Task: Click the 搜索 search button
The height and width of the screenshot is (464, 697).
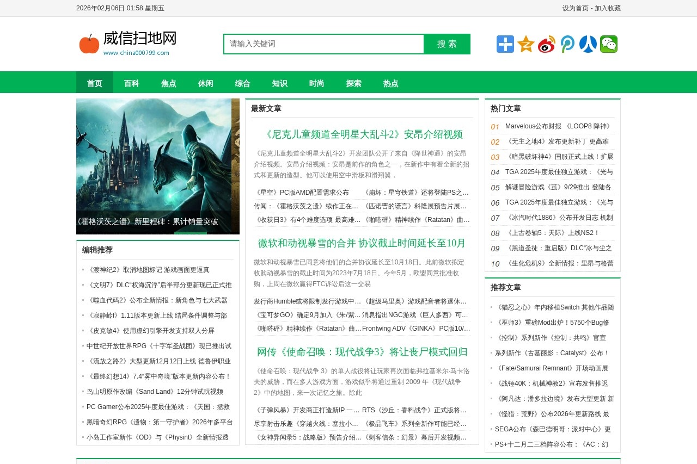Action: point(447,44)
